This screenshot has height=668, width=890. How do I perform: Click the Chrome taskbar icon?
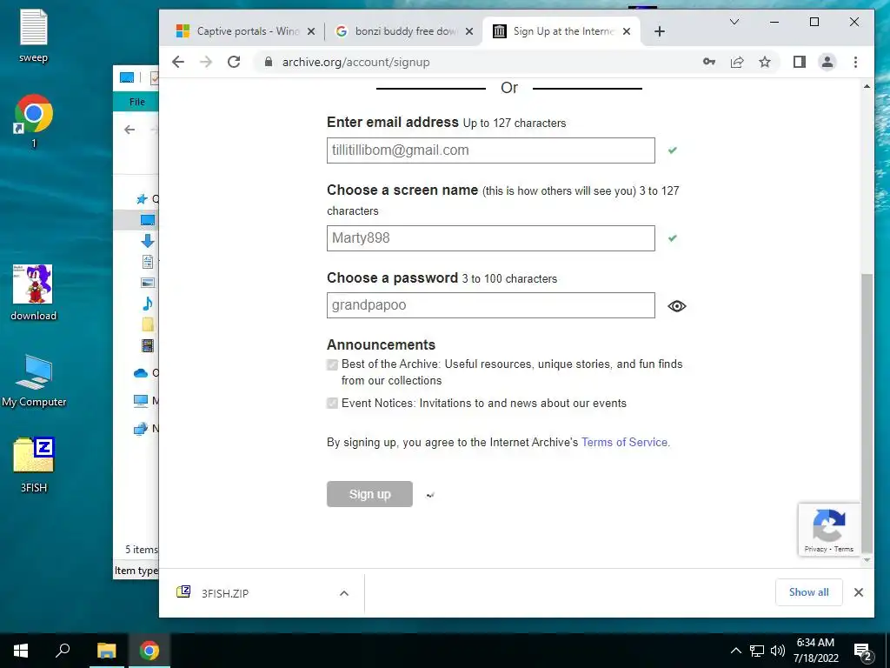click(x=149, y=651)
